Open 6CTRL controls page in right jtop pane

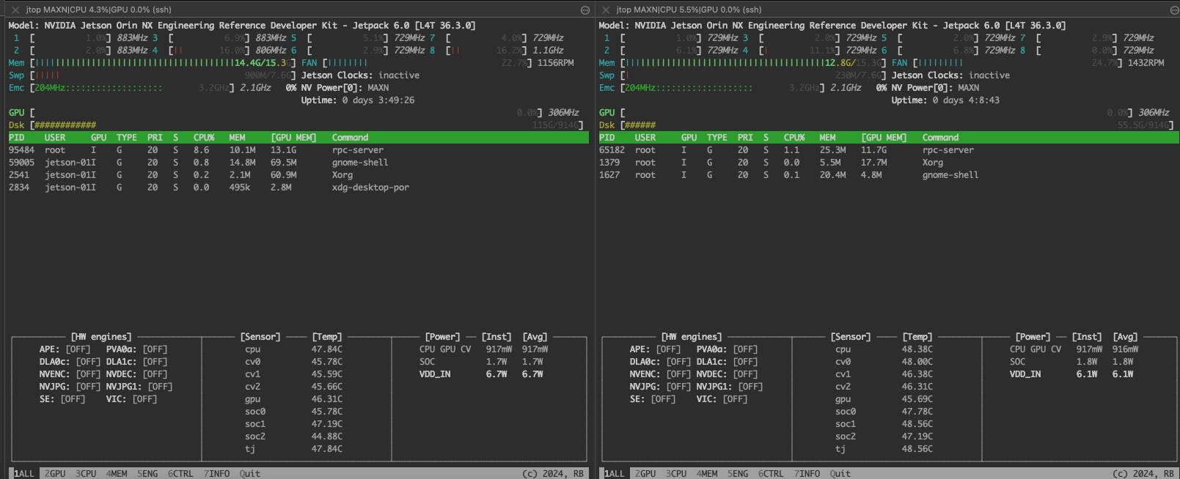point(771,473)
